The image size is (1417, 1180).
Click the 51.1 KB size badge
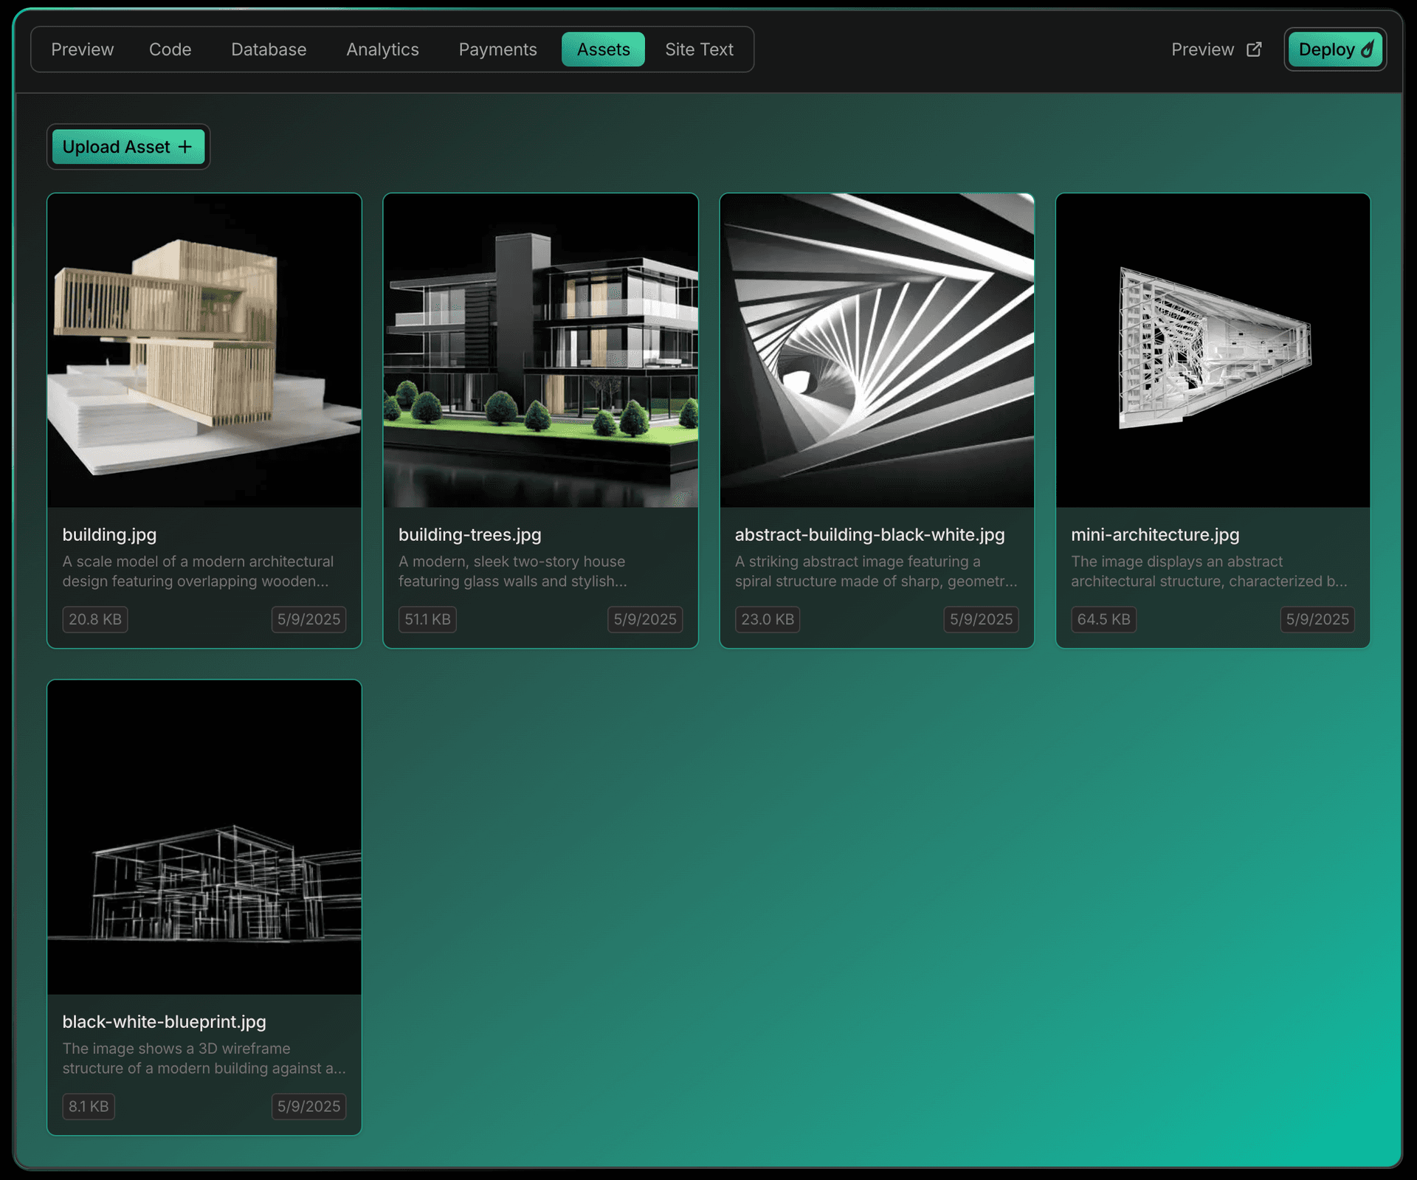tap(427, 619)
